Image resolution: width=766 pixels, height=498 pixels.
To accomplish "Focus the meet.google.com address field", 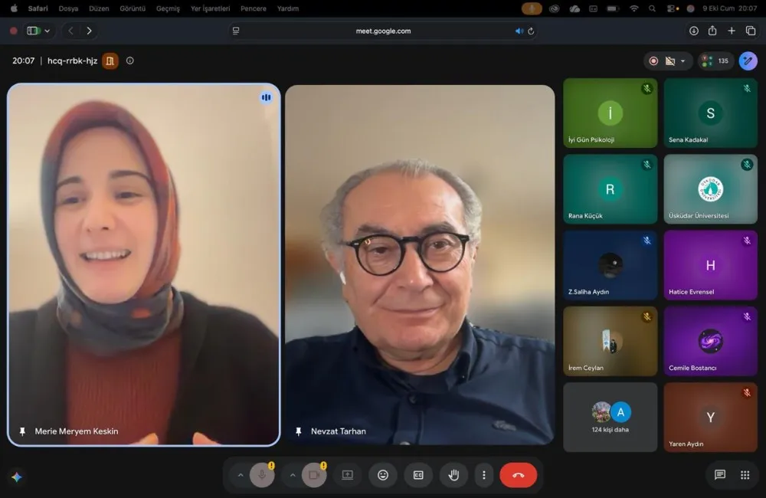I will click(383, 31).
